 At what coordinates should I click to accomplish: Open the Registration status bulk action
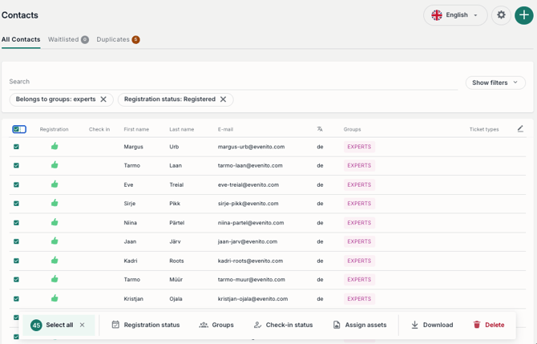146,325
